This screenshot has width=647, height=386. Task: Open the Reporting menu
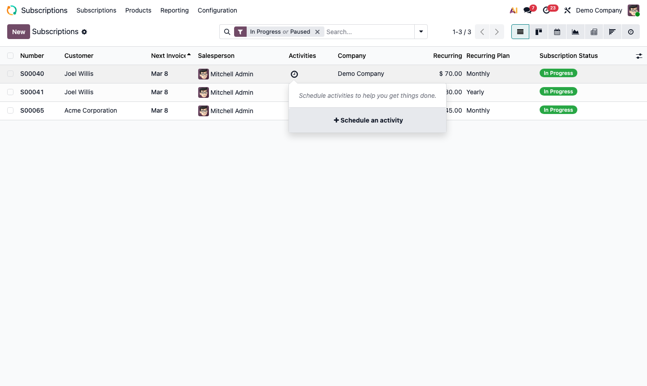coord(174,10)
